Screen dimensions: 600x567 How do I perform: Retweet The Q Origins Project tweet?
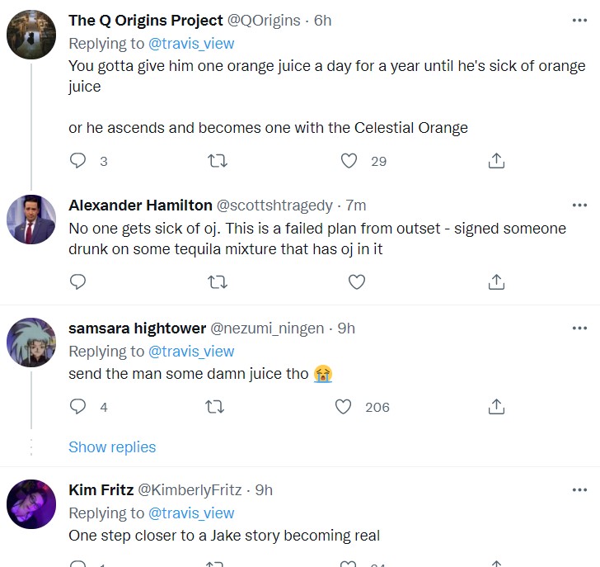pos(218,161)
